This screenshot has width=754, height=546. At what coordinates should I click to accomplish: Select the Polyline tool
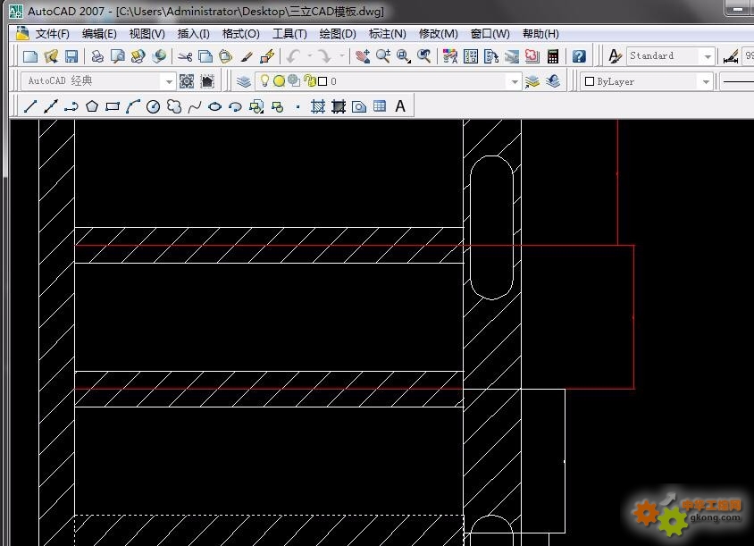(x=71, y=106)
